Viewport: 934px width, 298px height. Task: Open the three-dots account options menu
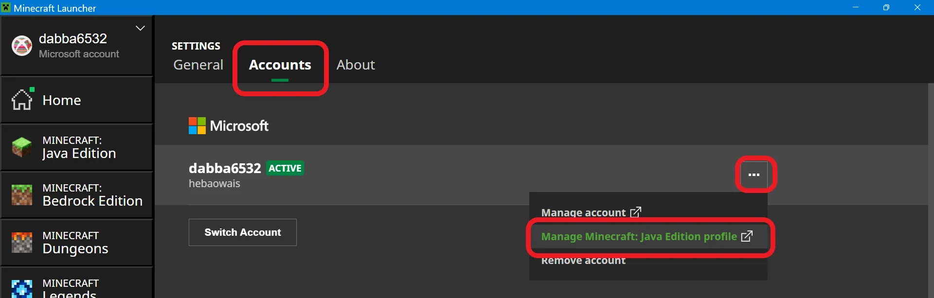click(x=754, y=175)
